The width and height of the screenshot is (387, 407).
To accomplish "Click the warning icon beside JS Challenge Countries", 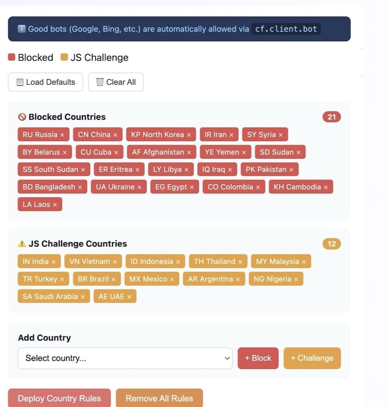I will (x=22, y=244).
